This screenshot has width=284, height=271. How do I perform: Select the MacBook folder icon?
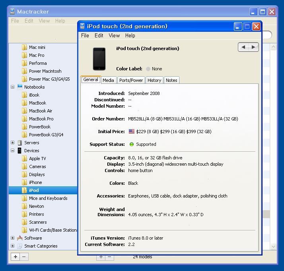24,103
